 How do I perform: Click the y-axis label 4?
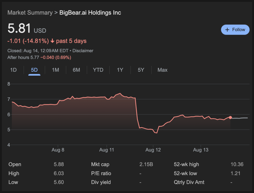[9, 145]
